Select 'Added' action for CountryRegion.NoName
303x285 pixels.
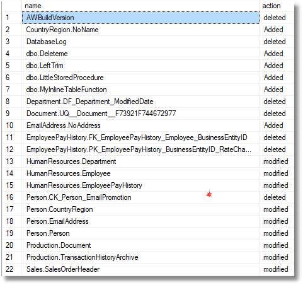click(x=277, y=30)
